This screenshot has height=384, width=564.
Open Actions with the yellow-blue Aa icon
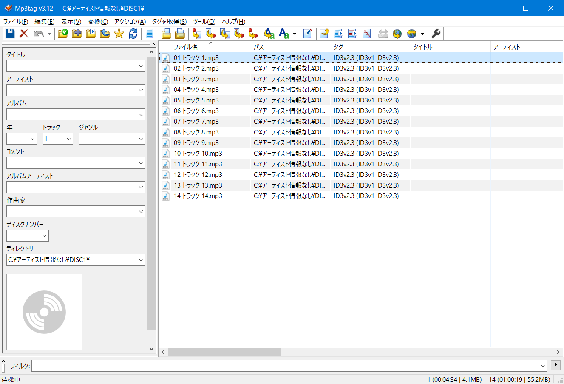(269, 34)
